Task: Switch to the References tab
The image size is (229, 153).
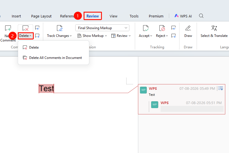Action: click(x=67, y=16)
